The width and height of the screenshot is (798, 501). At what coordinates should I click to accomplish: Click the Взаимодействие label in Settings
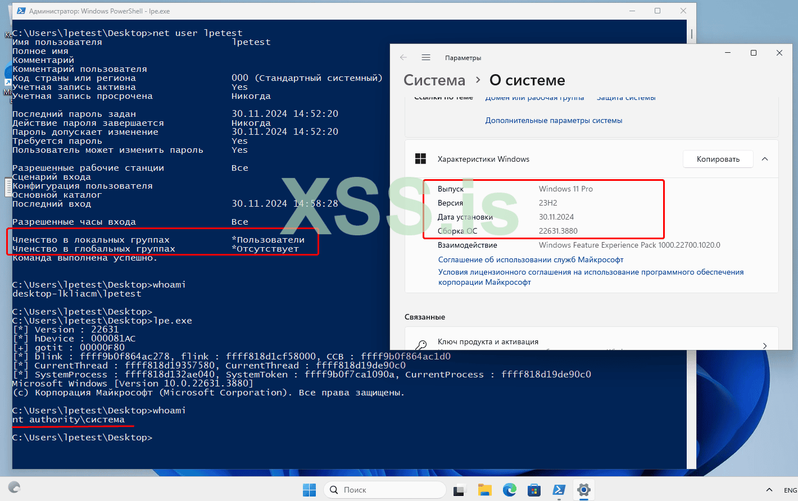[x=468, y=245]
